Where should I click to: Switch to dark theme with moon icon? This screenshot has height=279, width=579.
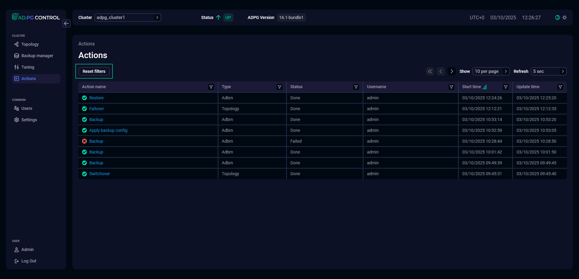[558, 17]
